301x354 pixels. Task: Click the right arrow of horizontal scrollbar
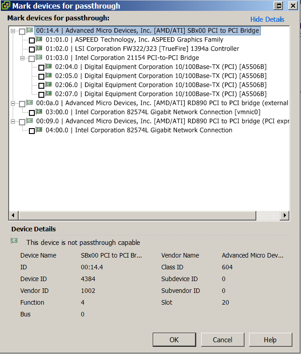(285, 215)
